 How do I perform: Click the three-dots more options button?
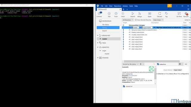[186, 64]
